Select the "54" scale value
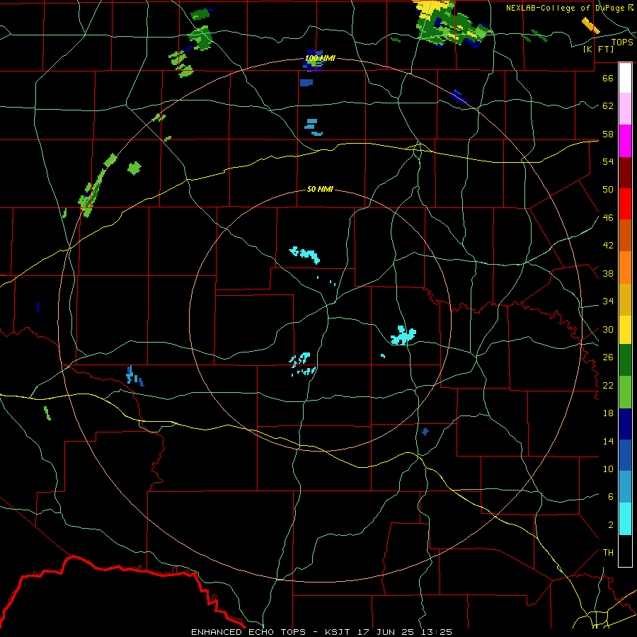Viewport: 637px width, 637px height. click(608, 161)
